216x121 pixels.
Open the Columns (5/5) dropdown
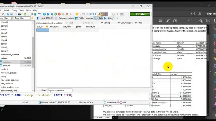coord(126,23)
